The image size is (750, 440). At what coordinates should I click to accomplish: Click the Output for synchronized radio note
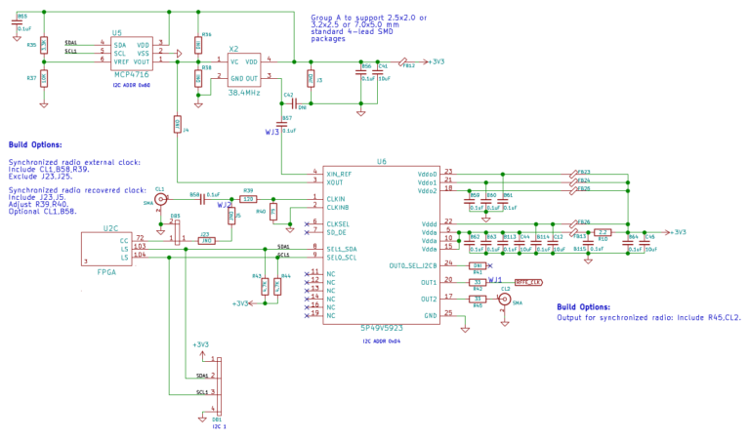[x=649, y=317]
